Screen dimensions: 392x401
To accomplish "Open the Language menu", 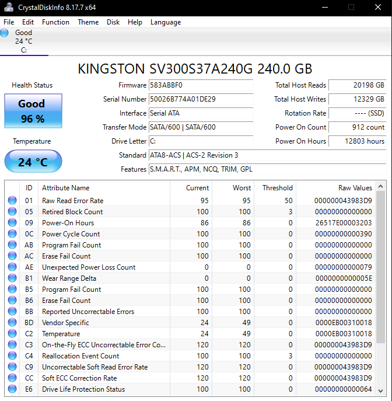I will (166, 22).
